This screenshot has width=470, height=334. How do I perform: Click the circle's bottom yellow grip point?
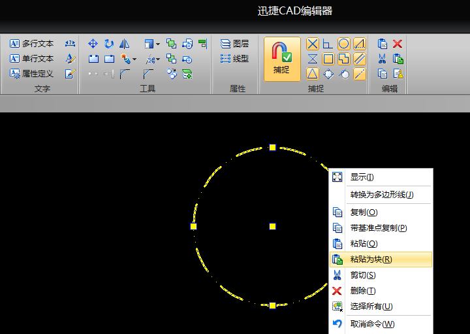tap(272, 305)
